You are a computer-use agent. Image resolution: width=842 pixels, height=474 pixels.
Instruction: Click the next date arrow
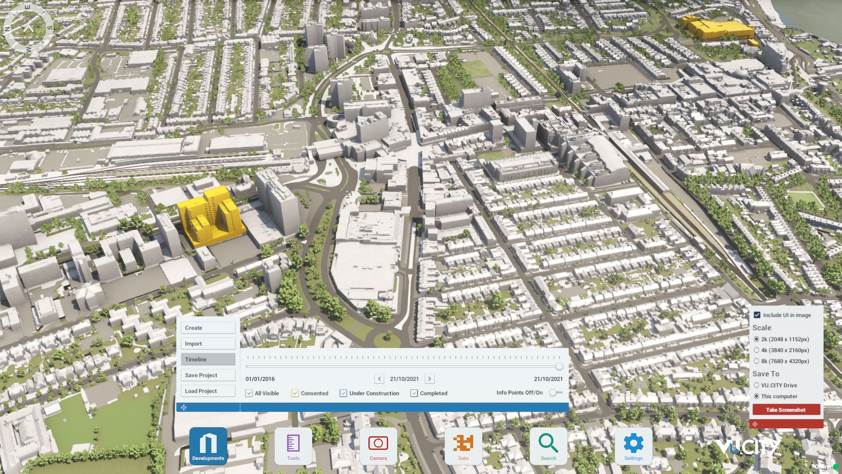click(429, 378)
